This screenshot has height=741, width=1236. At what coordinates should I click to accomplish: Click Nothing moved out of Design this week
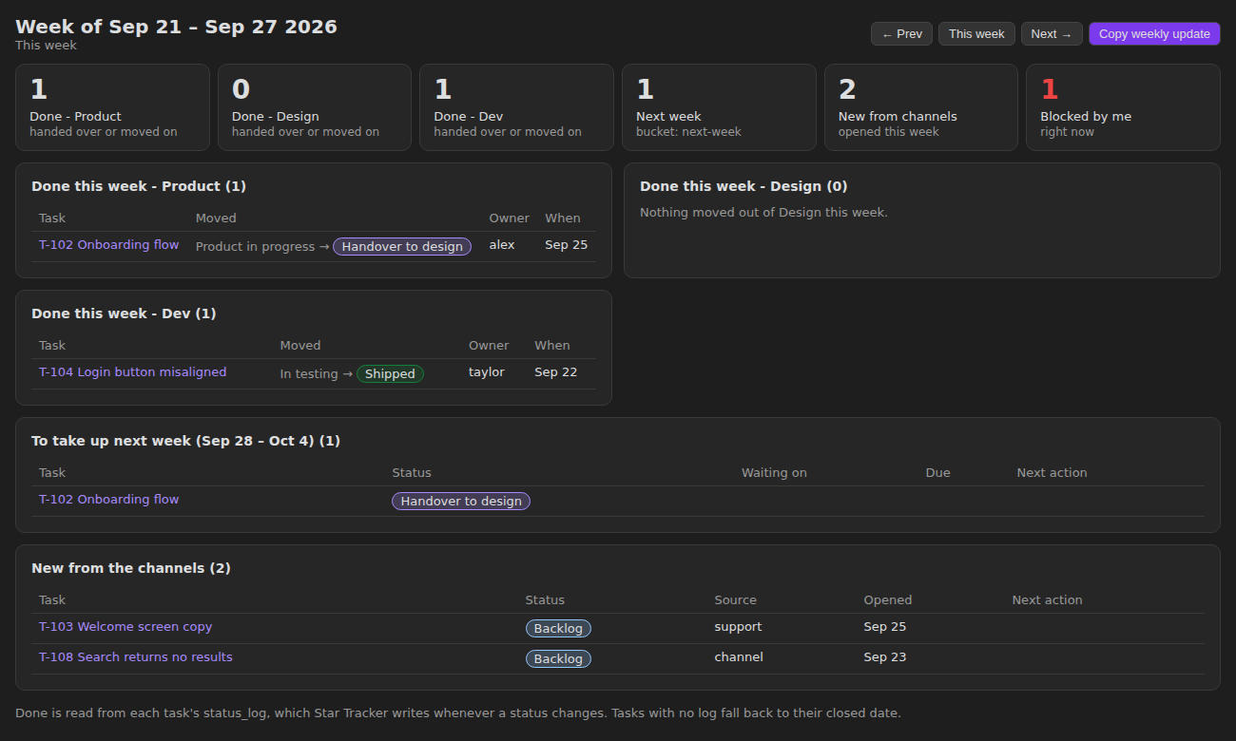coord(763,213)
